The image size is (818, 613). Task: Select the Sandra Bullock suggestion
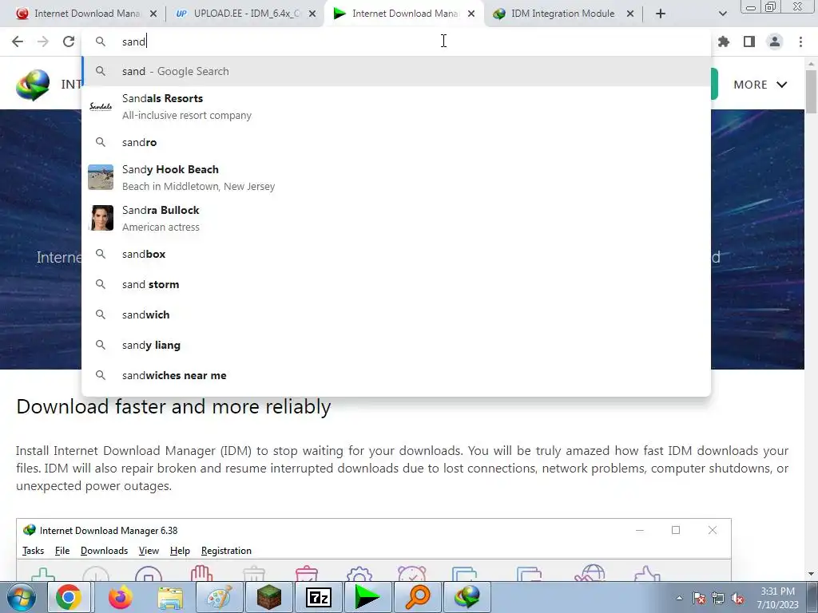coord(396,219)
